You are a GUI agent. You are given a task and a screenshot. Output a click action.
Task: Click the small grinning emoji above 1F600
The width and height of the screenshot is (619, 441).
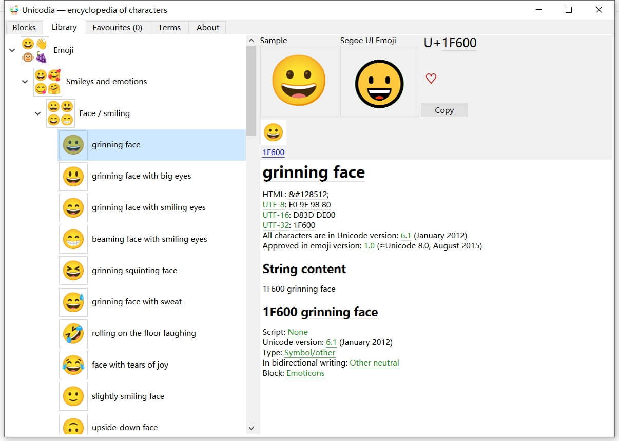tap(274, 132)
